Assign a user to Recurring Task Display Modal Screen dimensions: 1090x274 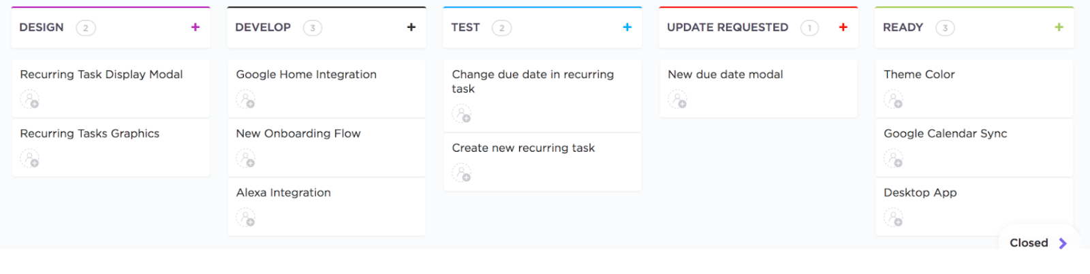click(x=30, y=100)
